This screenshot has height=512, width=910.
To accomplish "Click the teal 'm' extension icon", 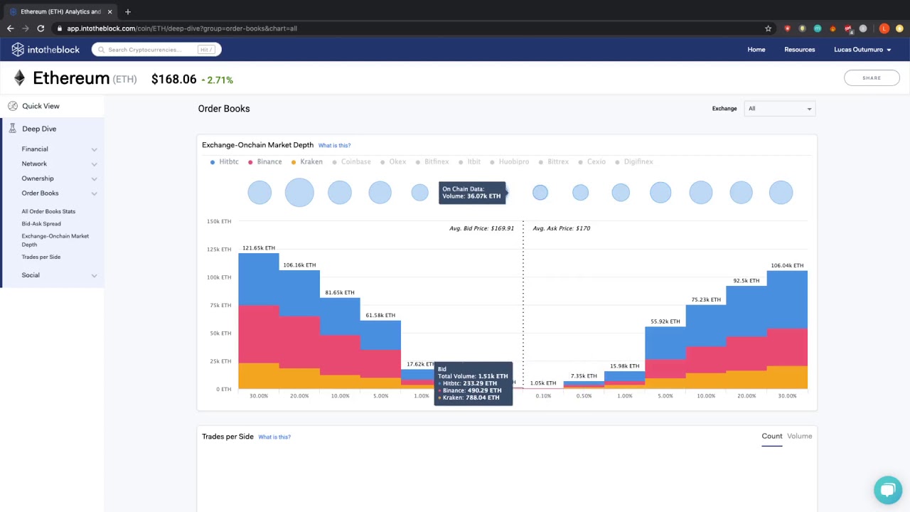I will 818,28.
